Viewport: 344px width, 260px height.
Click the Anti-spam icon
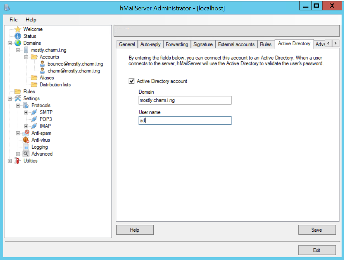26,133
